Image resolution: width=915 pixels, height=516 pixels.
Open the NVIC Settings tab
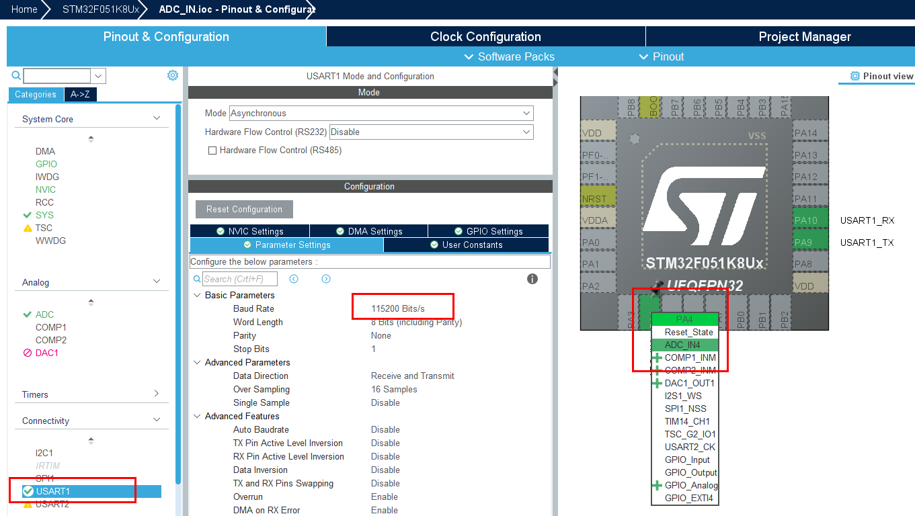pyautogui.click(x=249, y=231)
